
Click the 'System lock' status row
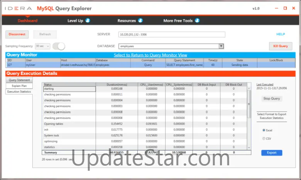(x=145, y=136)
